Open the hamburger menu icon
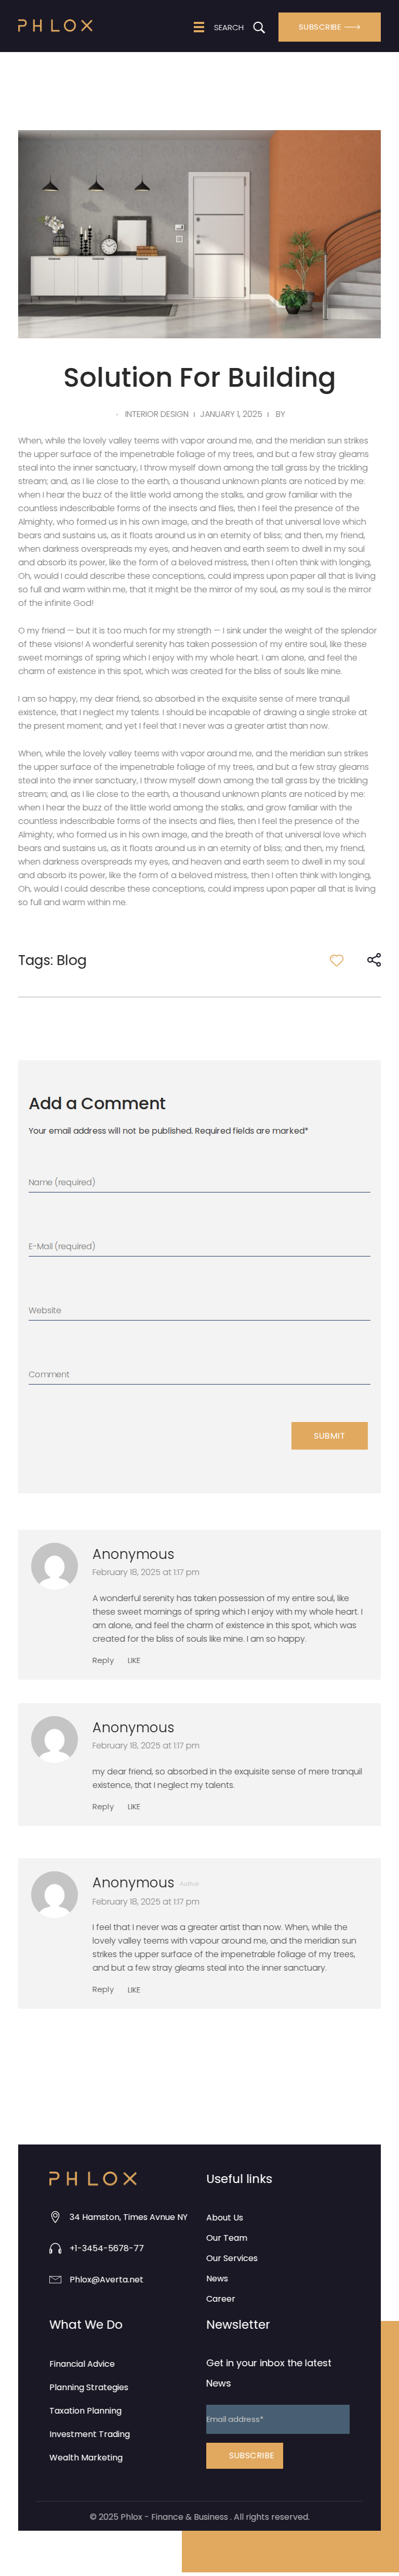This screenshot has width=399, height=2576. pos(198,27)
